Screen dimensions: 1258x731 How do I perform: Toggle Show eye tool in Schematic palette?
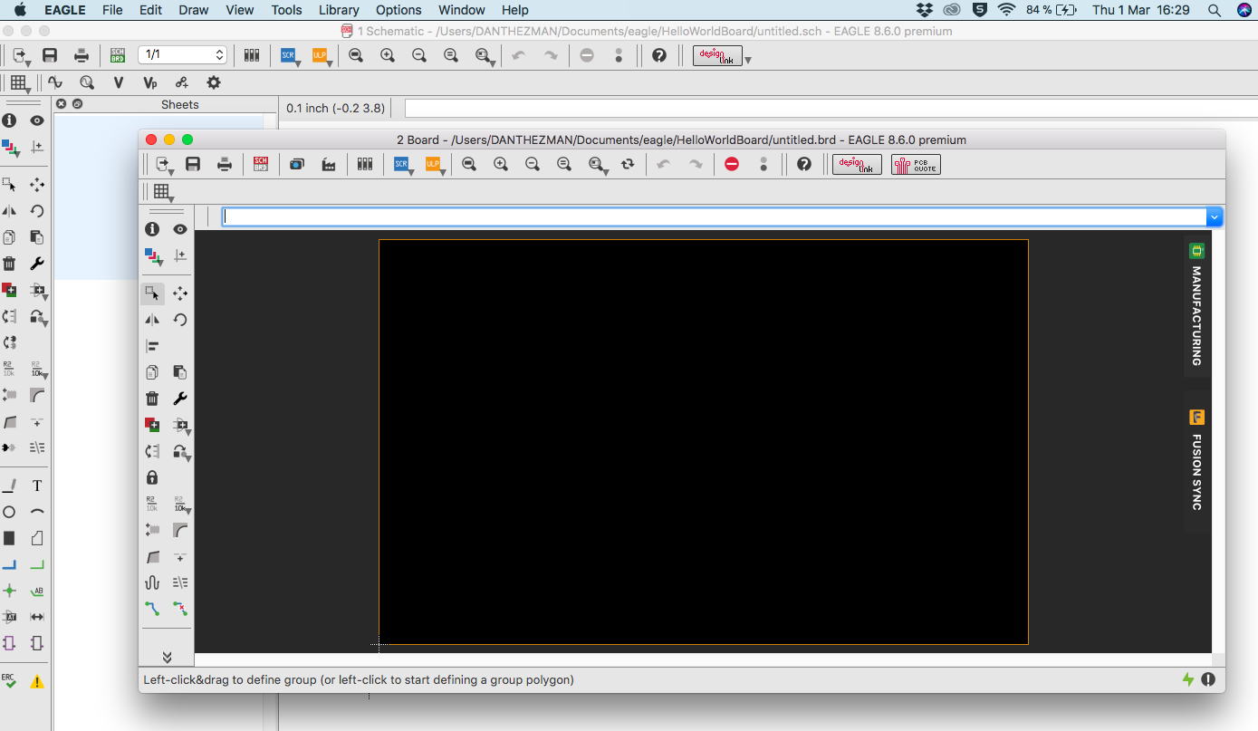(x=37, y=120)
